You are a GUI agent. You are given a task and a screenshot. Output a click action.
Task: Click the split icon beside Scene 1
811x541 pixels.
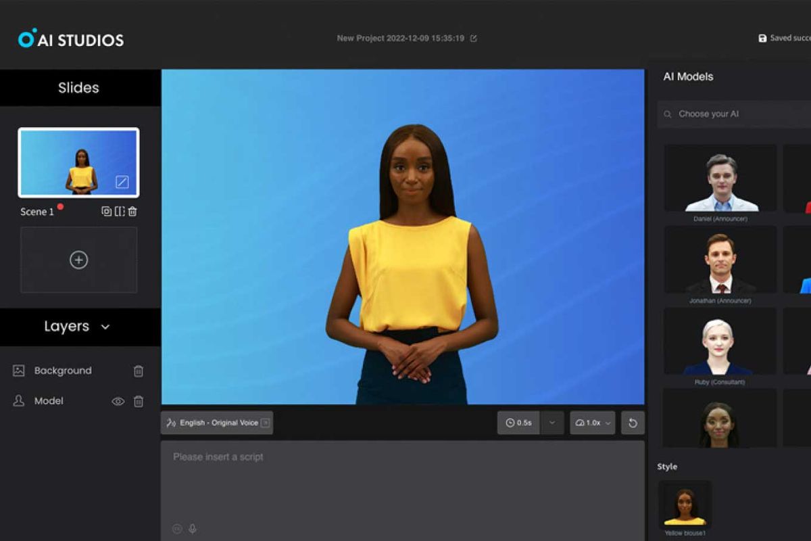point(120,211)
